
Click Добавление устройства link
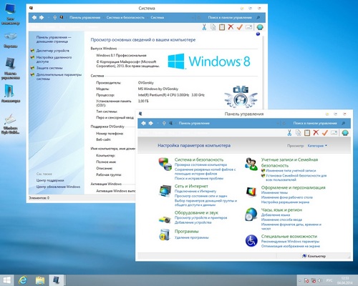[x=193, y=222]
